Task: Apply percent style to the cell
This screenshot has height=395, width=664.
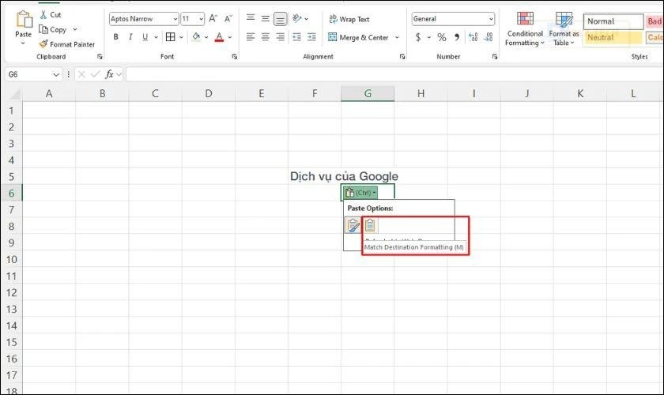Action: 442,37
